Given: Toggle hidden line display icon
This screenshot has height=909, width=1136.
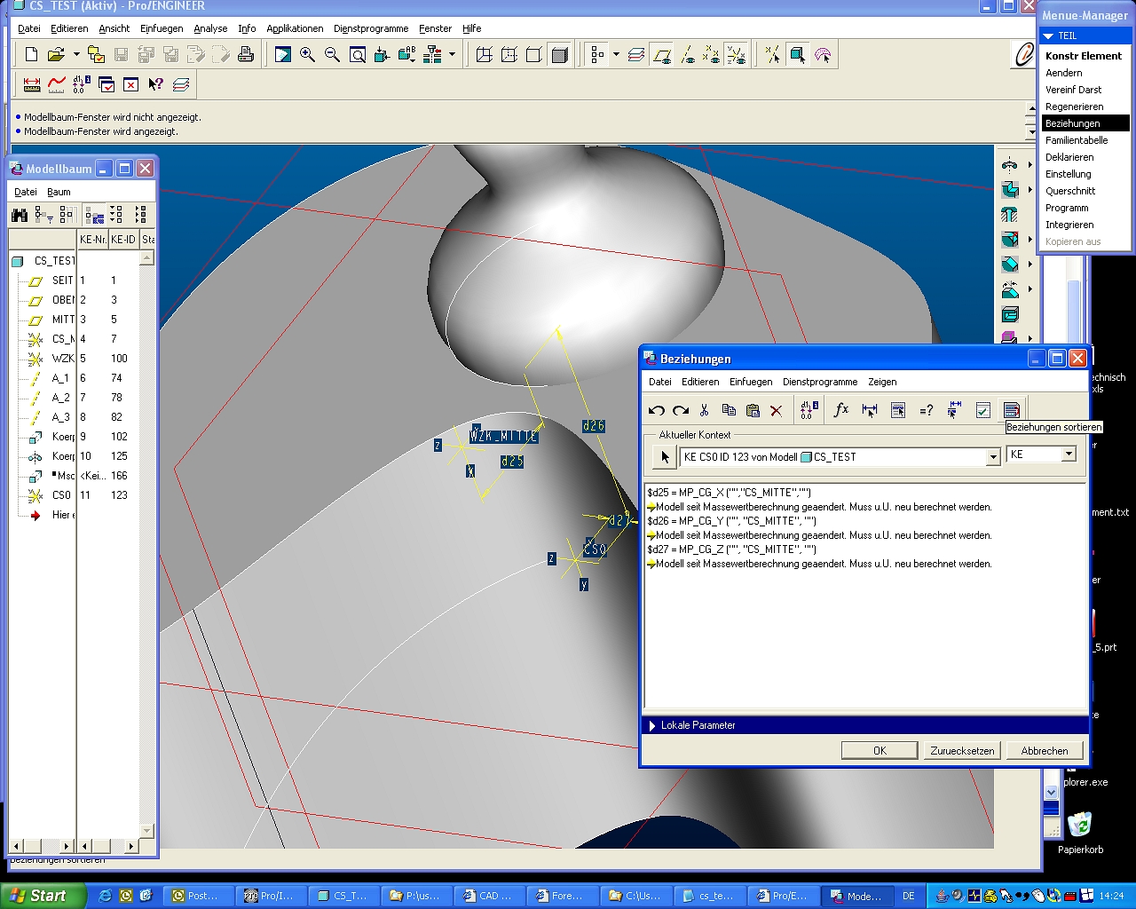Looking at the screenshot, I should [509, 55].
